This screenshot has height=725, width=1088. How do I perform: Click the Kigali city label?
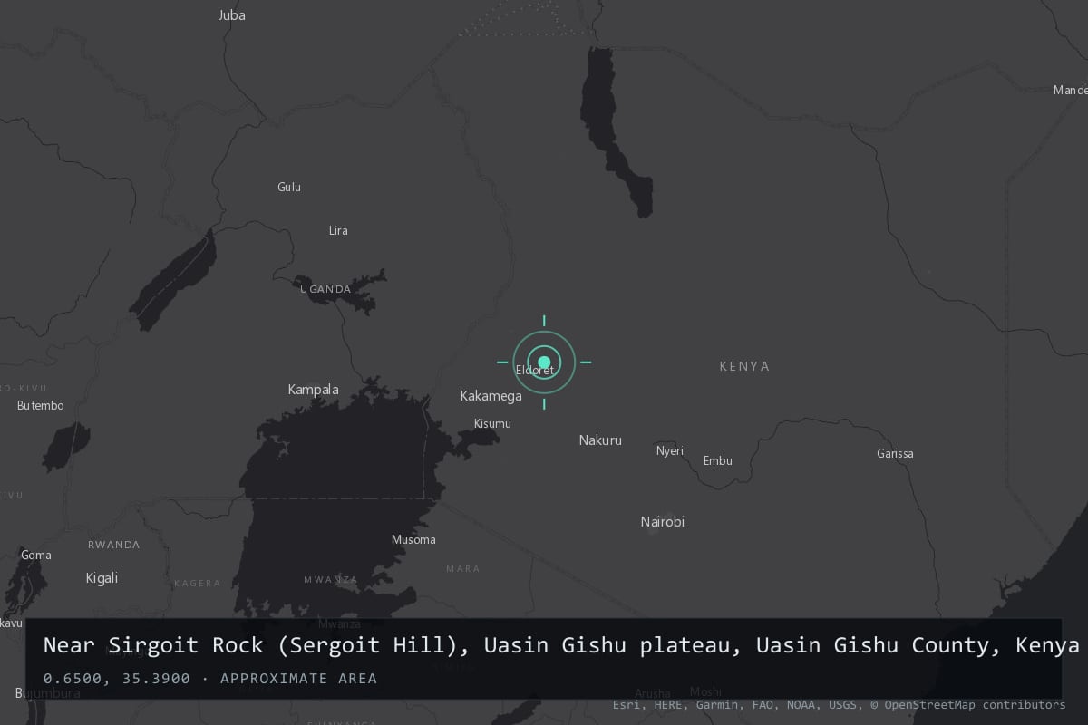click(x=102, y=578)
